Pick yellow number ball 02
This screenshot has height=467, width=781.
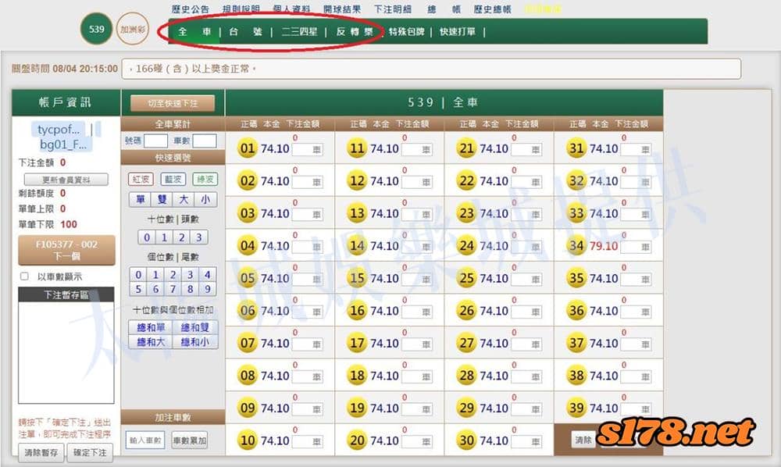pos(247,180)
